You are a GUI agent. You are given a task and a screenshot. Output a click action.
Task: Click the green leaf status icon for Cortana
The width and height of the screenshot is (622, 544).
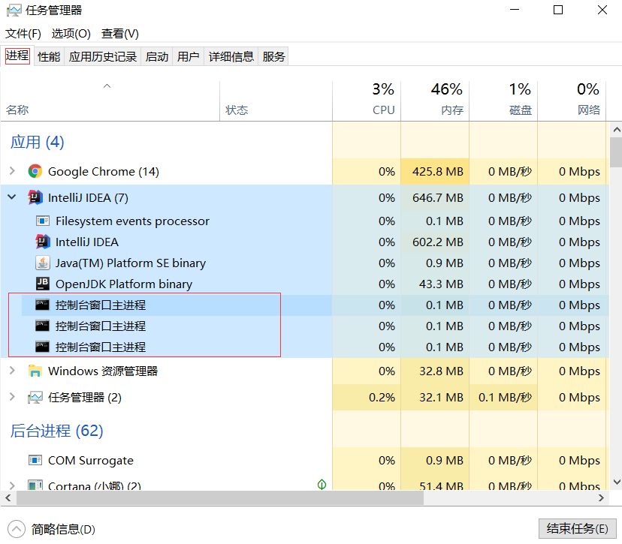point(322,484)
